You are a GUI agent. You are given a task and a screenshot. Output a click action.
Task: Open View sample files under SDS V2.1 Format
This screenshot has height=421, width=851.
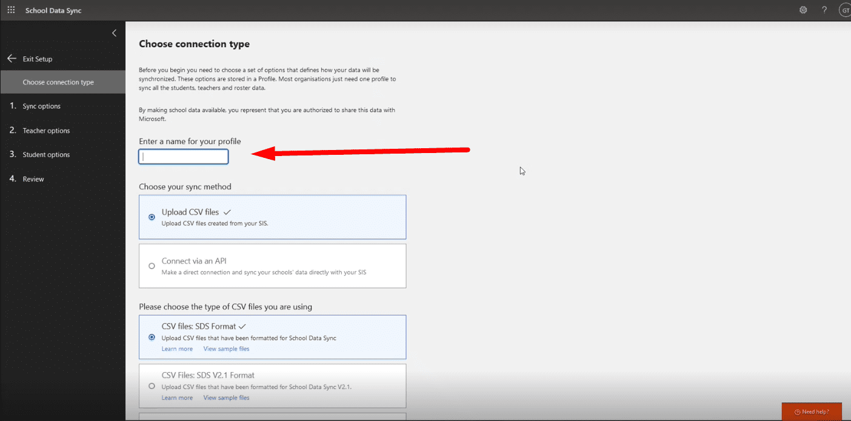[x=226, y=398]
